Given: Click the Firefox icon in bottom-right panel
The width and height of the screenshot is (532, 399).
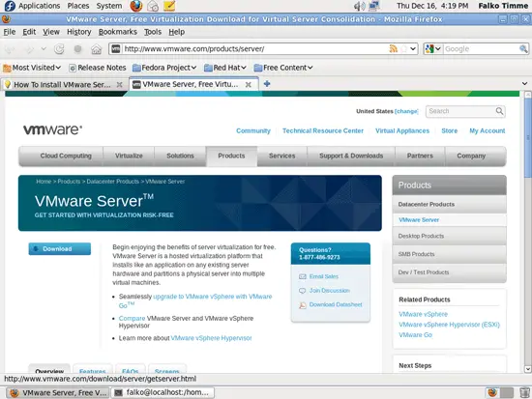Looking at the screenshot, I should click(x=492, y=392).
